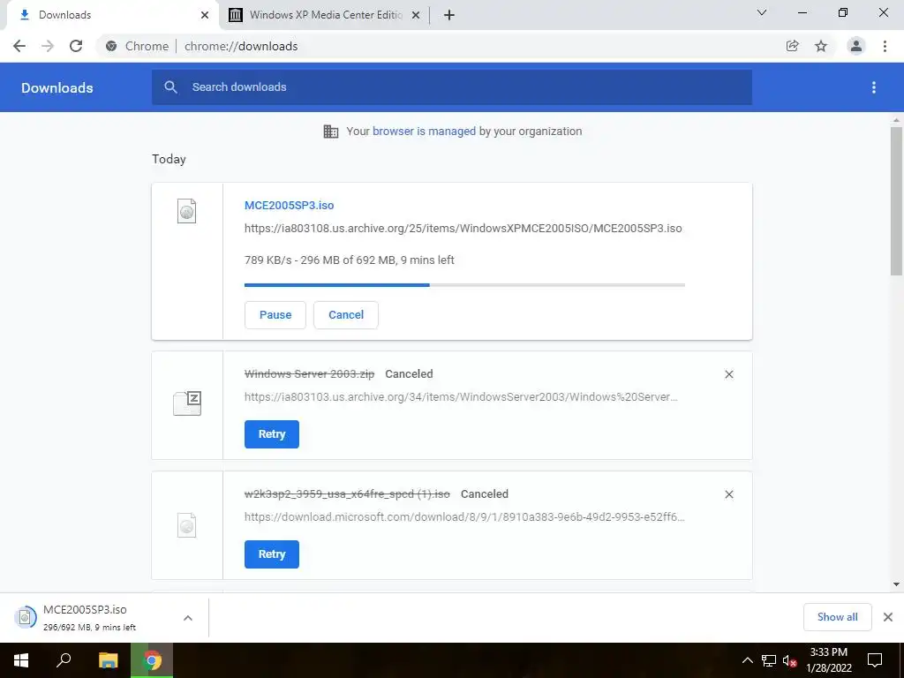Screen dimensions: 904x678
Task: Click the MCE2005SP3.iso disc file icon
Action: coord(187,211)
